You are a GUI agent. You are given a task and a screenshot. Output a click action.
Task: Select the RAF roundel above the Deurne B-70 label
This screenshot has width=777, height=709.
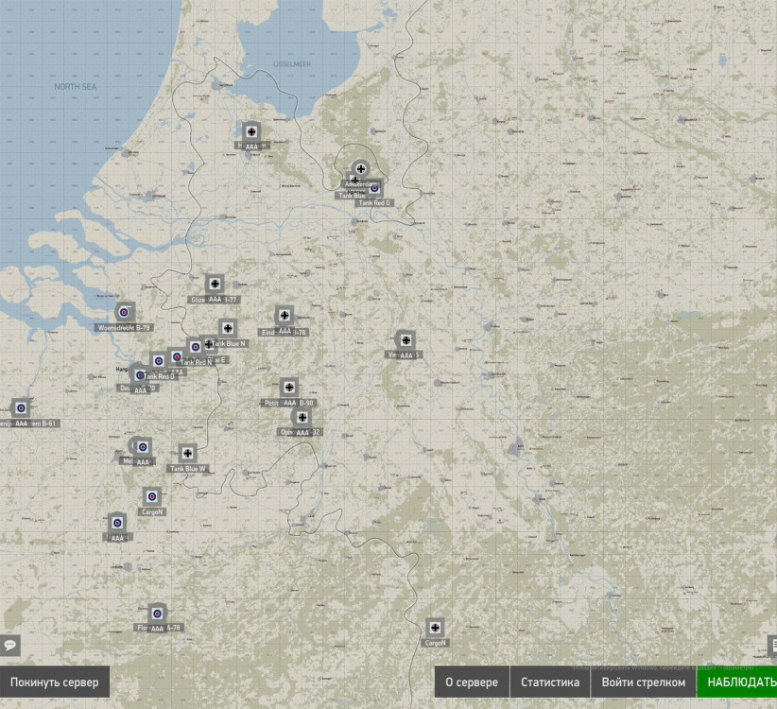click(x=140, y=375)
